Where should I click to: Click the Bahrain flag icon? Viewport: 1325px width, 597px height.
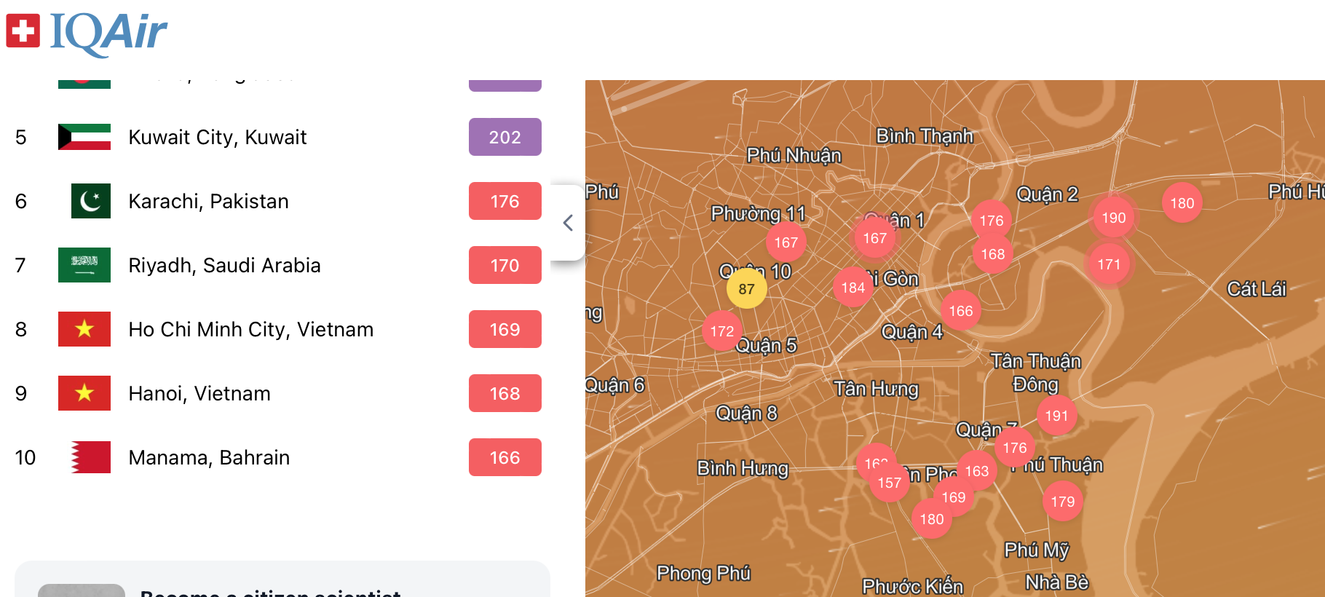90,457
